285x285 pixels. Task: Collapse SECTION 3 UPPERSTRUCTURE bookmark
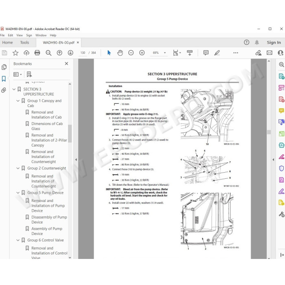(14, 89)
